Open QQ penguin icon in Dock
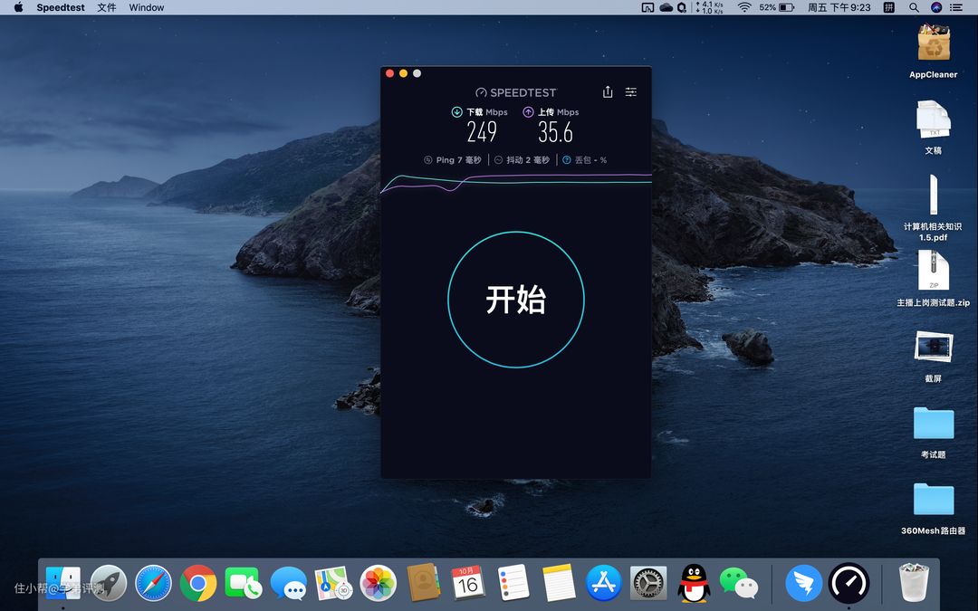 coord(694,583)
